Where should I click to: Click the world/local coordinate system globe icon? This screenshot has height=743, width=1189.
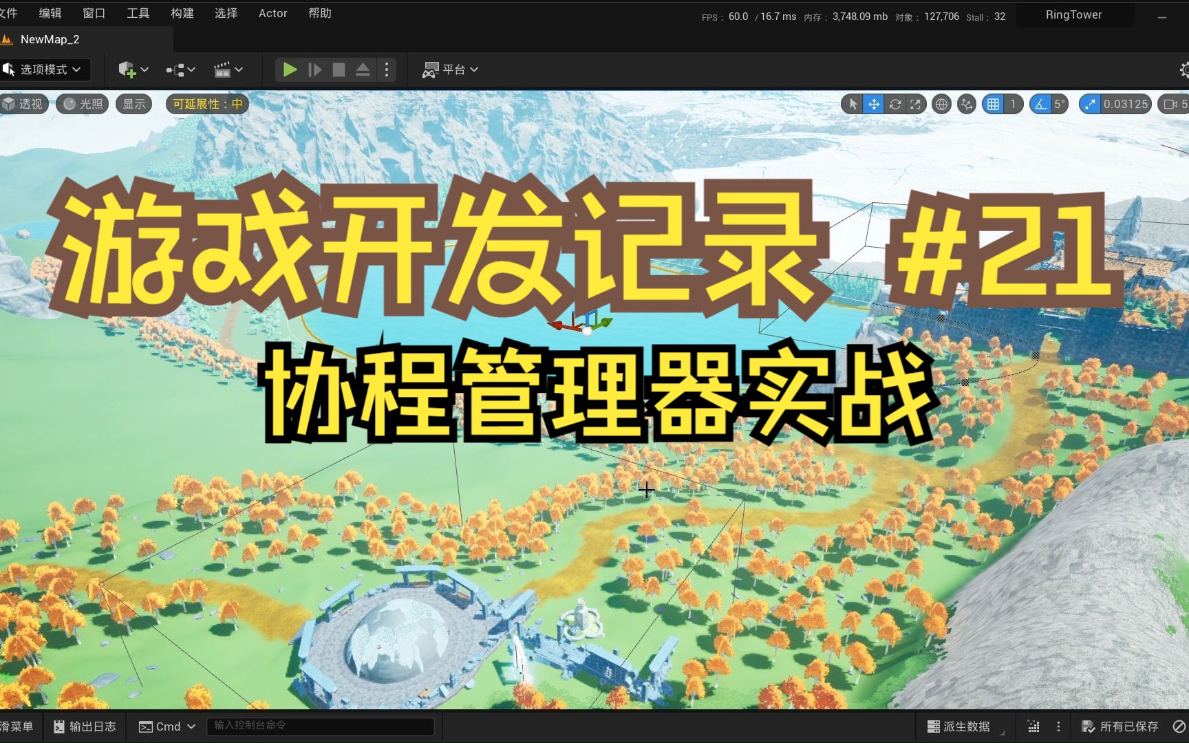tap(941, 104)
